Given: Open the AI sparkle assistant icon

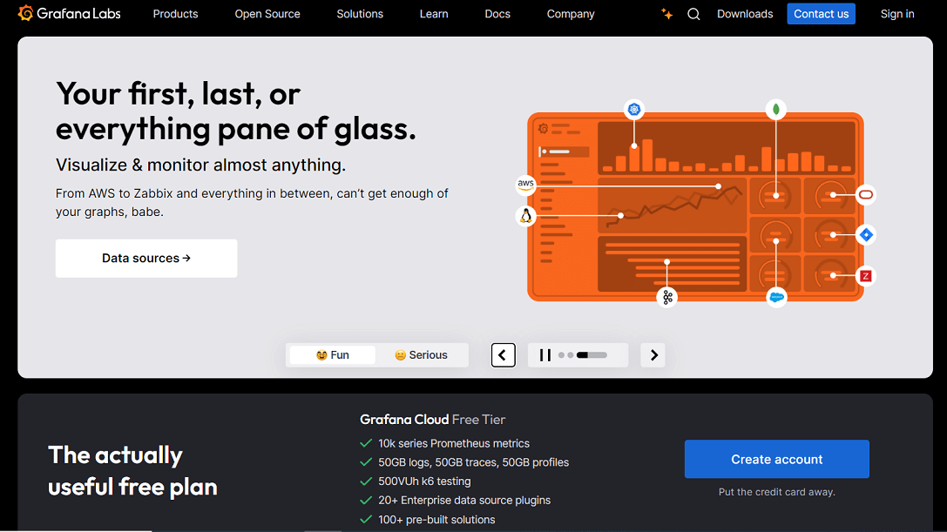Looking at the screenshot, I should click(x=666, y=14).
